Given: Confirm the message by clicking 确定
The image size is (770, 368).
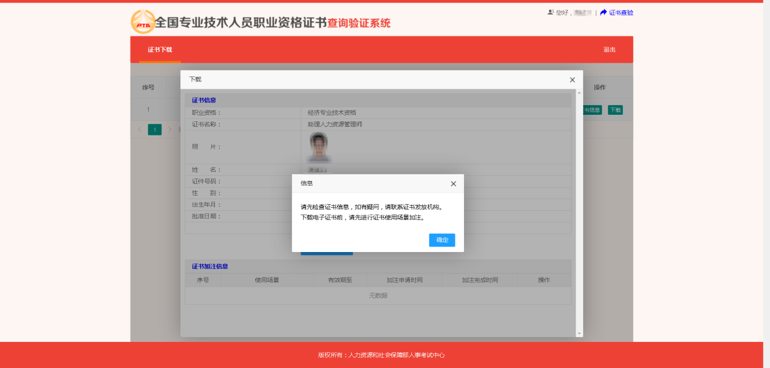Looking at the screenshot, I should 441,240.
